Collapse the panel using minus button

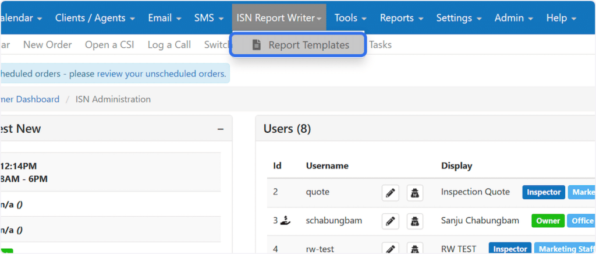[x=221, y=129]
